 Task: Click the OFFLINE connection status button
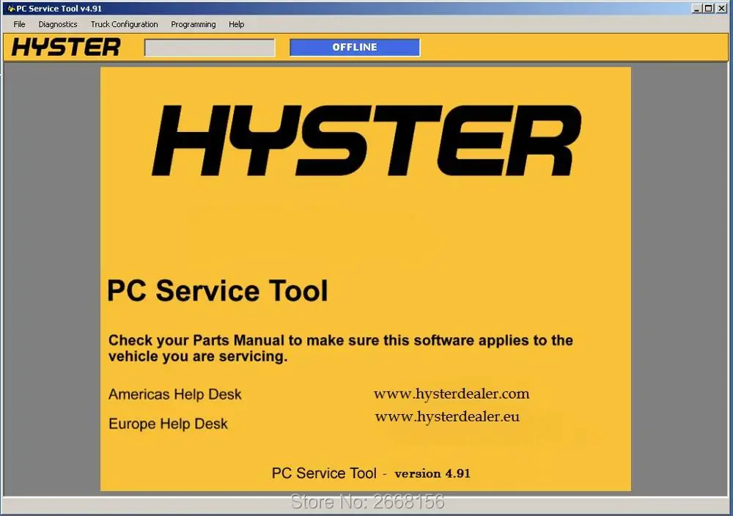pos(355,47)
